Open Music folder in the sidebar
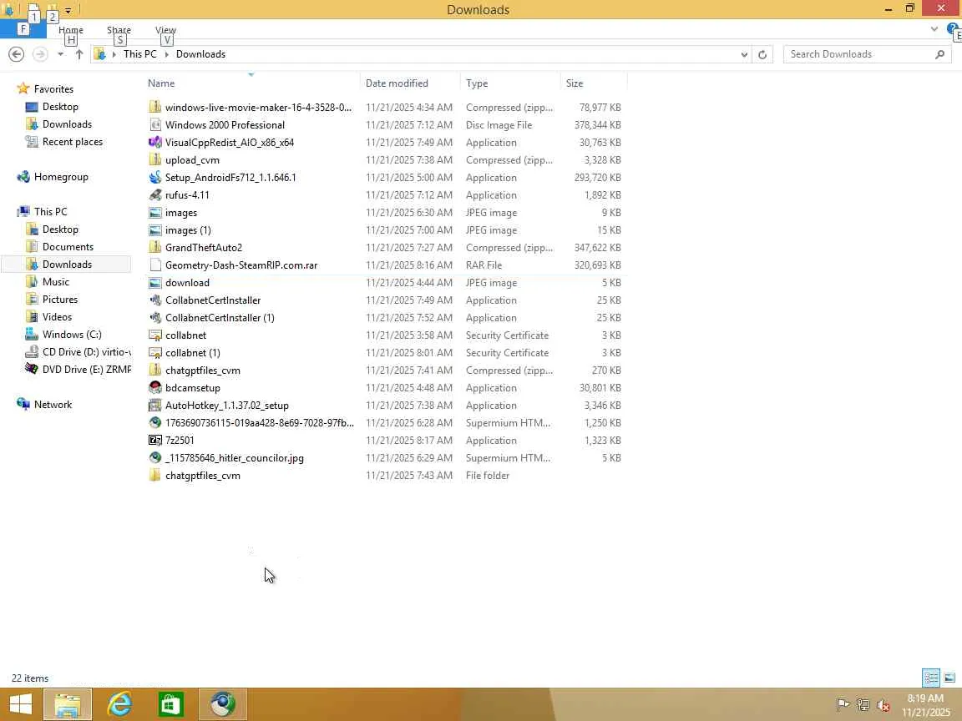Viewport: 962px width, 721px height. pyautogui.click(x=56, y=282)
